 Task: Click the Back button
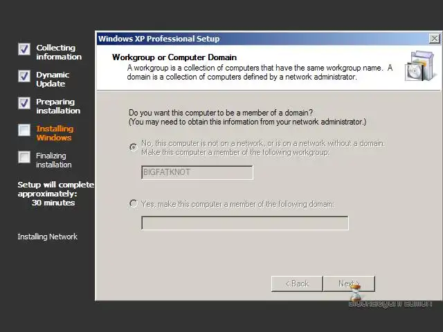[x=297, y=284]
